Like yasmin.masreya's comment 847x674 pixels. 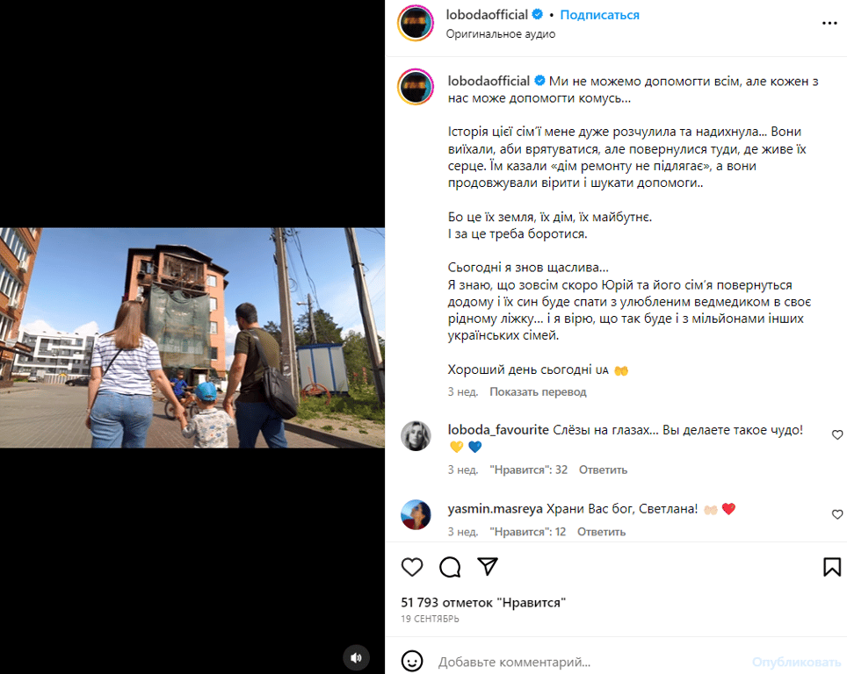(x=836, y=514)
